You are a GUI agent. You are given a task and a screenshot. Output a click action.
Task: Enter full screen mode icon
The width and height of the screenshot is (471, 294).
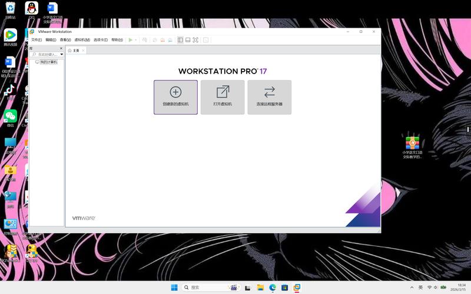pos(195,40)
